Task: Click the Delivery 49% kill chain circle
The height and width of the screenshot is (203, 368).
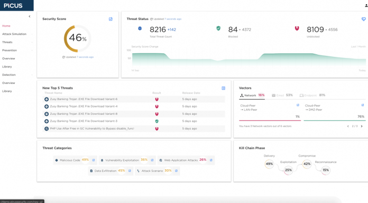Action: tap(269, 164)
